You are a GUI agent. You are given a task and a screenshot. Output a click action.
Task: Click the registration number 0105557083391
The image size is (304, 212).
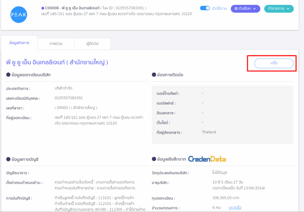pos(69,98)
